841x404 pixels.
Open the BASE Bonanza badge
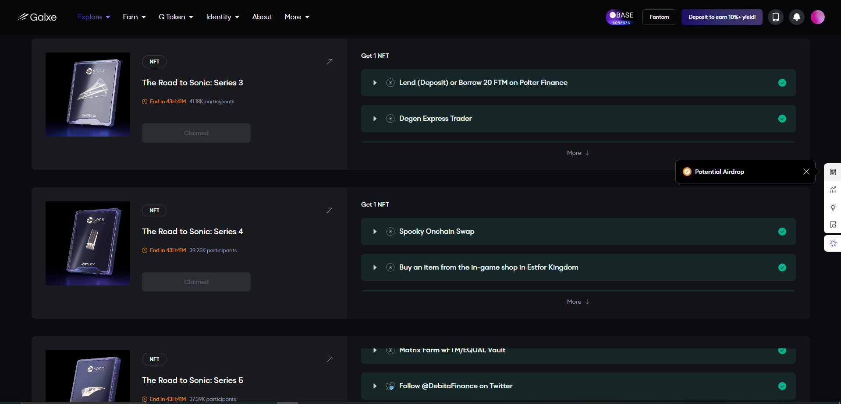point(621,17)
